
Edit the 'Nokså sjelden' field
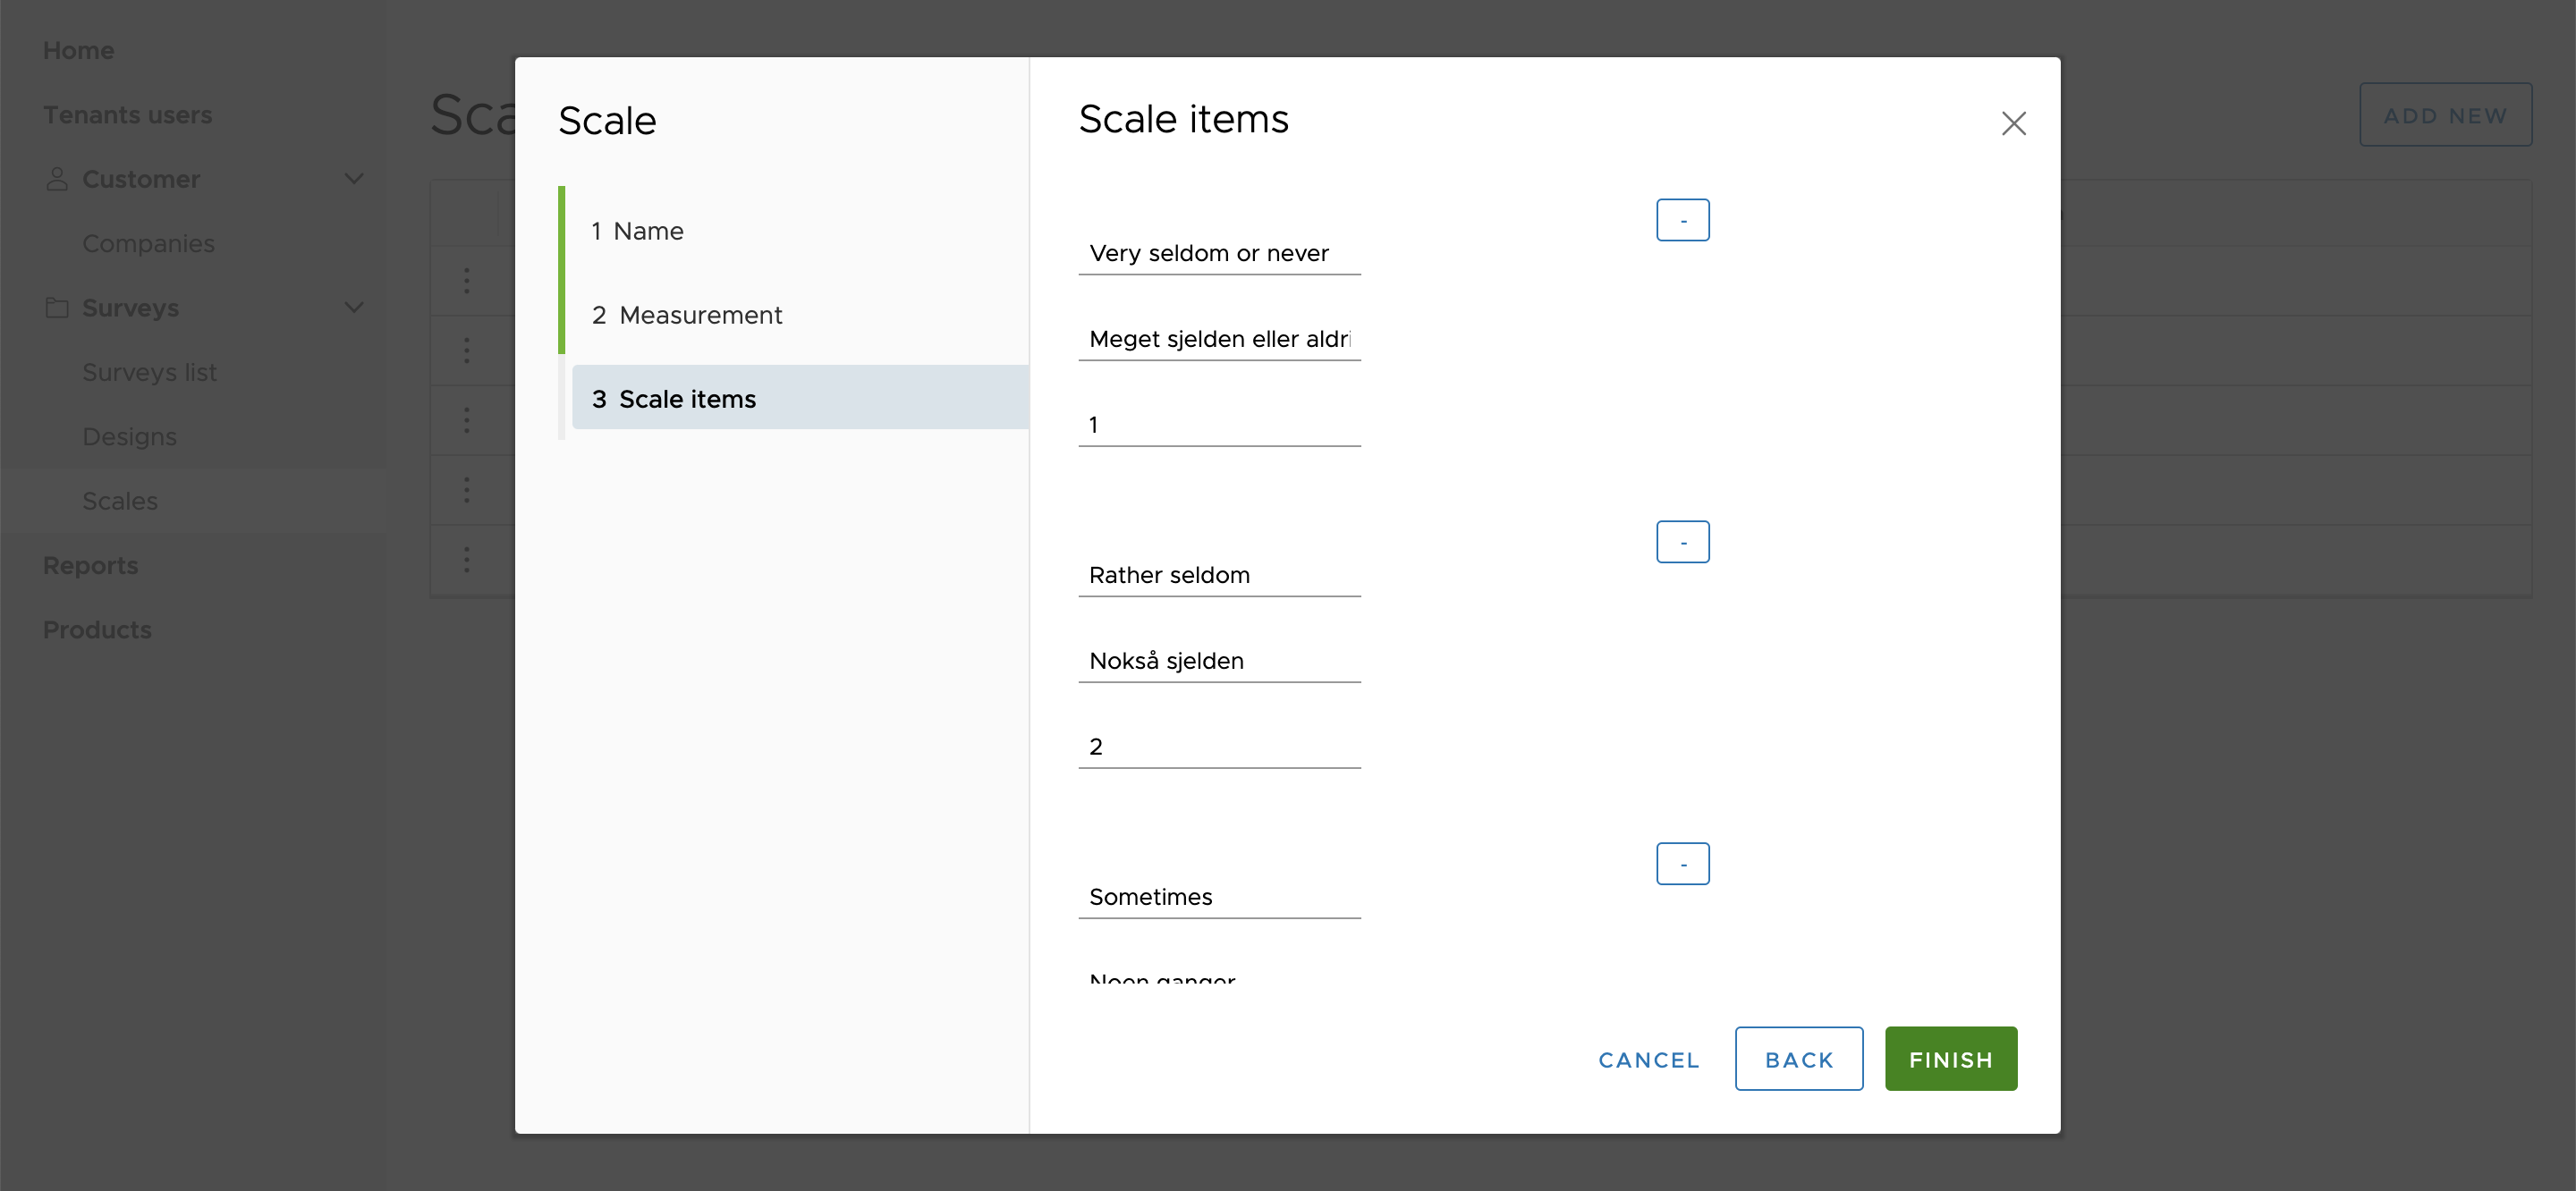(x=1219, y=661)
